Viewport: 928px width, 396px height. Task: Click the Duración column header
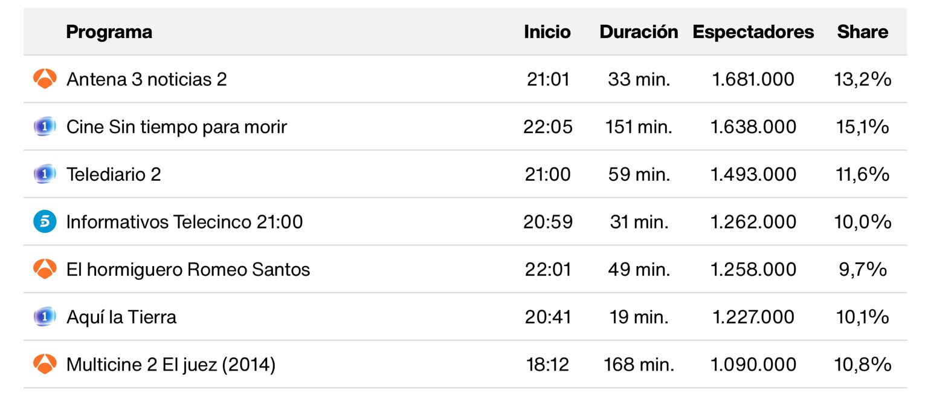(x=639, y=31)
